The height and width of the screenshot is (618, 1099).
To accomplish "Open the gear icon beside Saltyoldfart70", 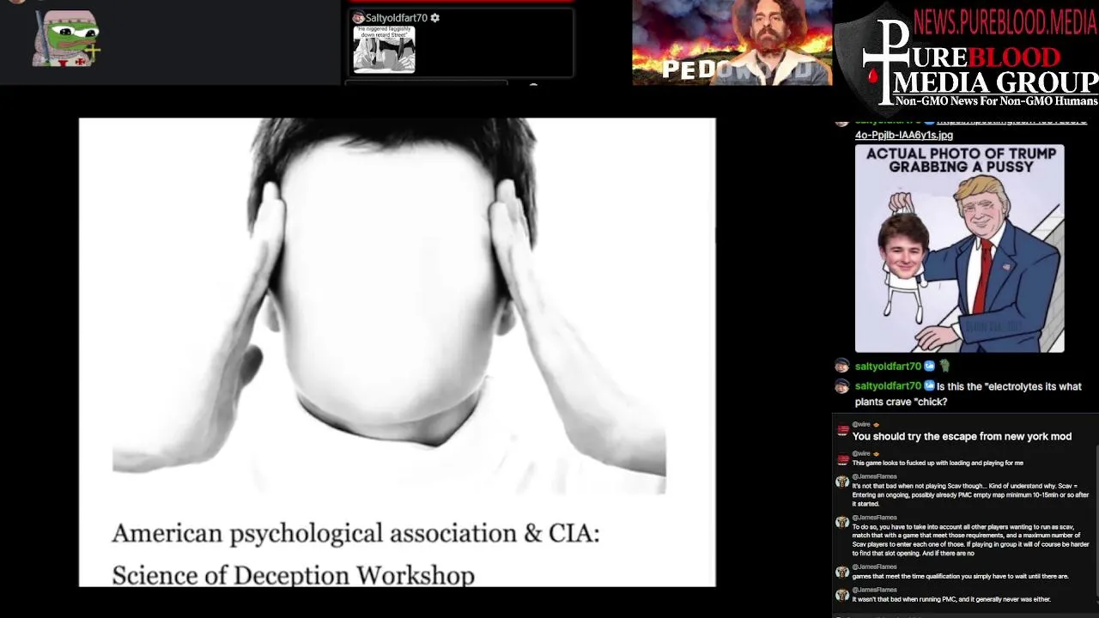I will 434,18.
